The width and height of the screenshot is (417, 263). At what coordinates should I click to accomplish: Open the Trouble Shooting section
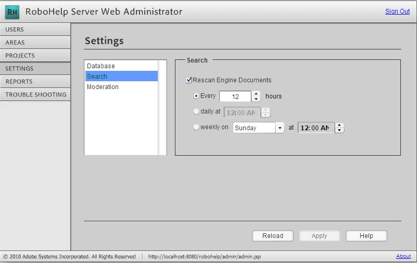[x=35, y=94]
